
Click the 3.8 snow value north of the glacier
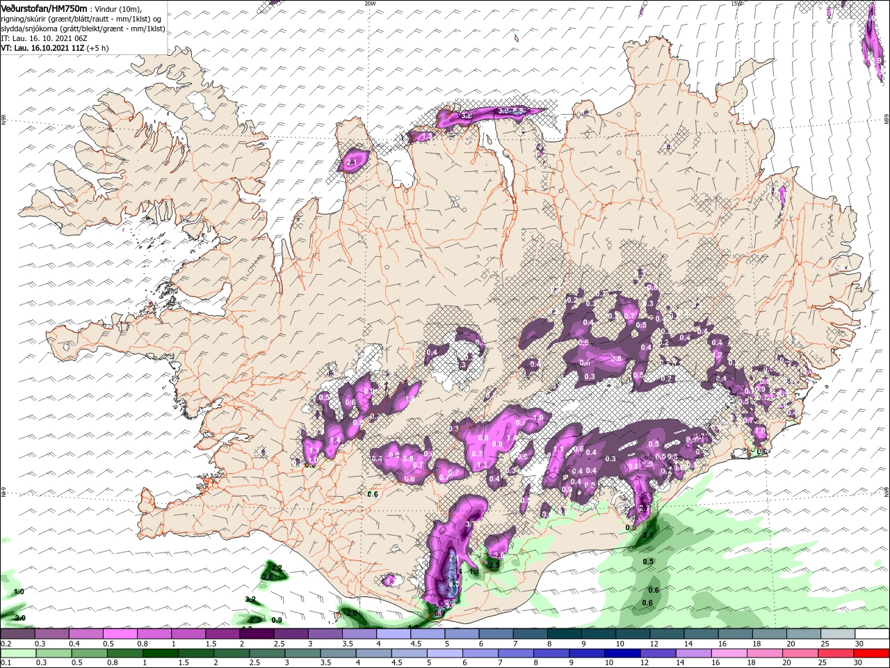tap(615, 359)
